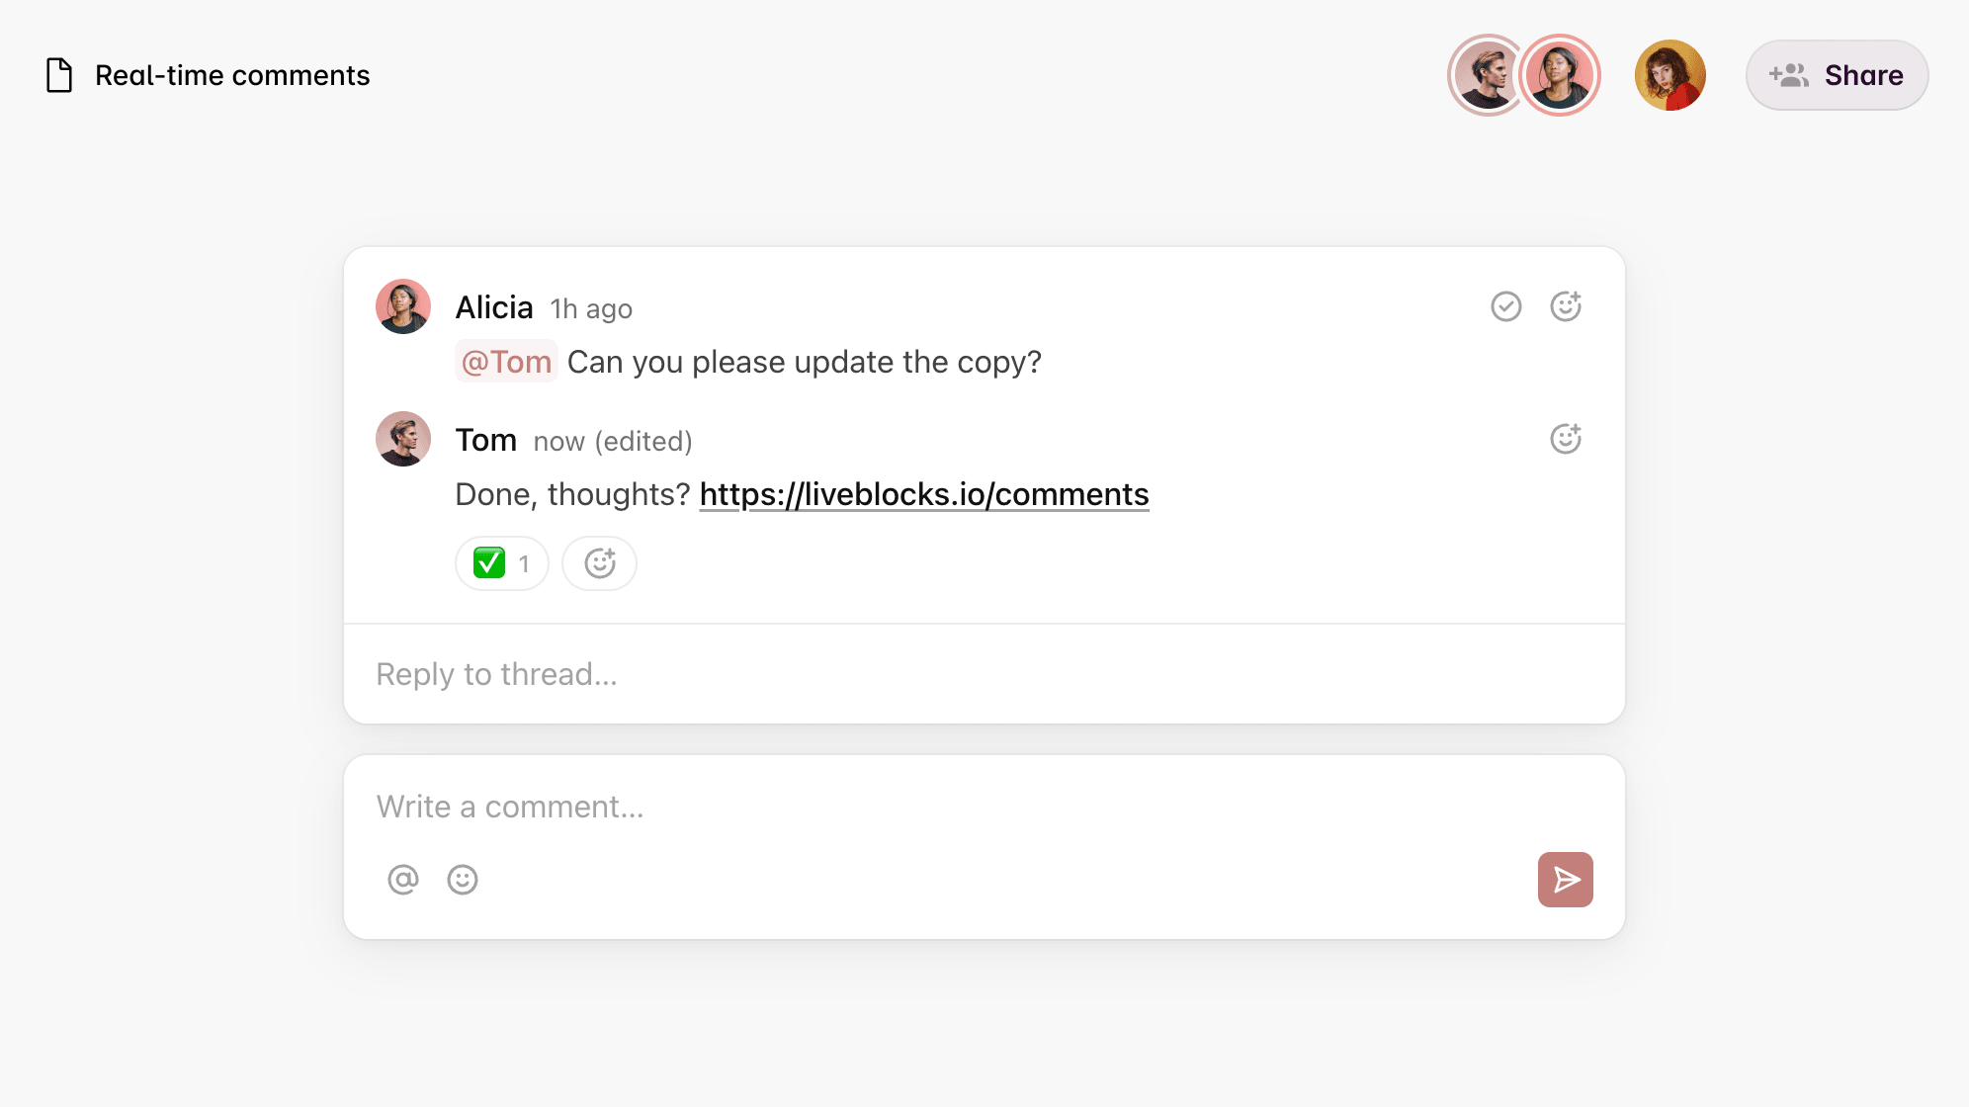1969x1107 pixels.
Task: Add a reaction to Tom's comment
Action: (1566, 438)
